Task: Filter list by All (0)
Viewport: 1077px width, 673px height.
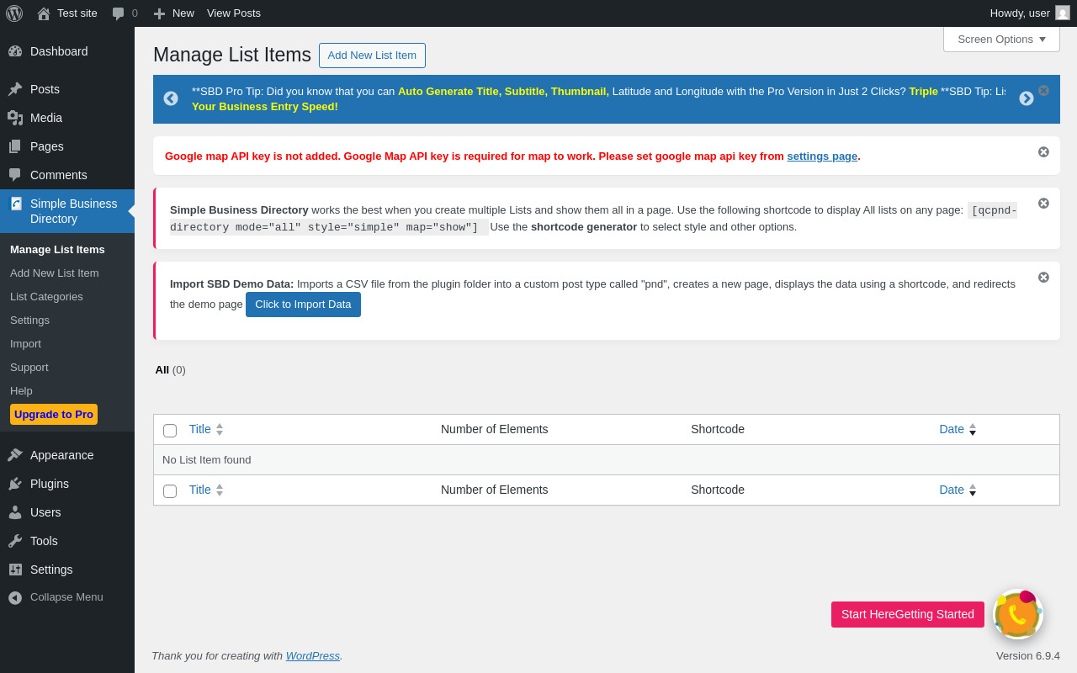Action: pos(170,369)
